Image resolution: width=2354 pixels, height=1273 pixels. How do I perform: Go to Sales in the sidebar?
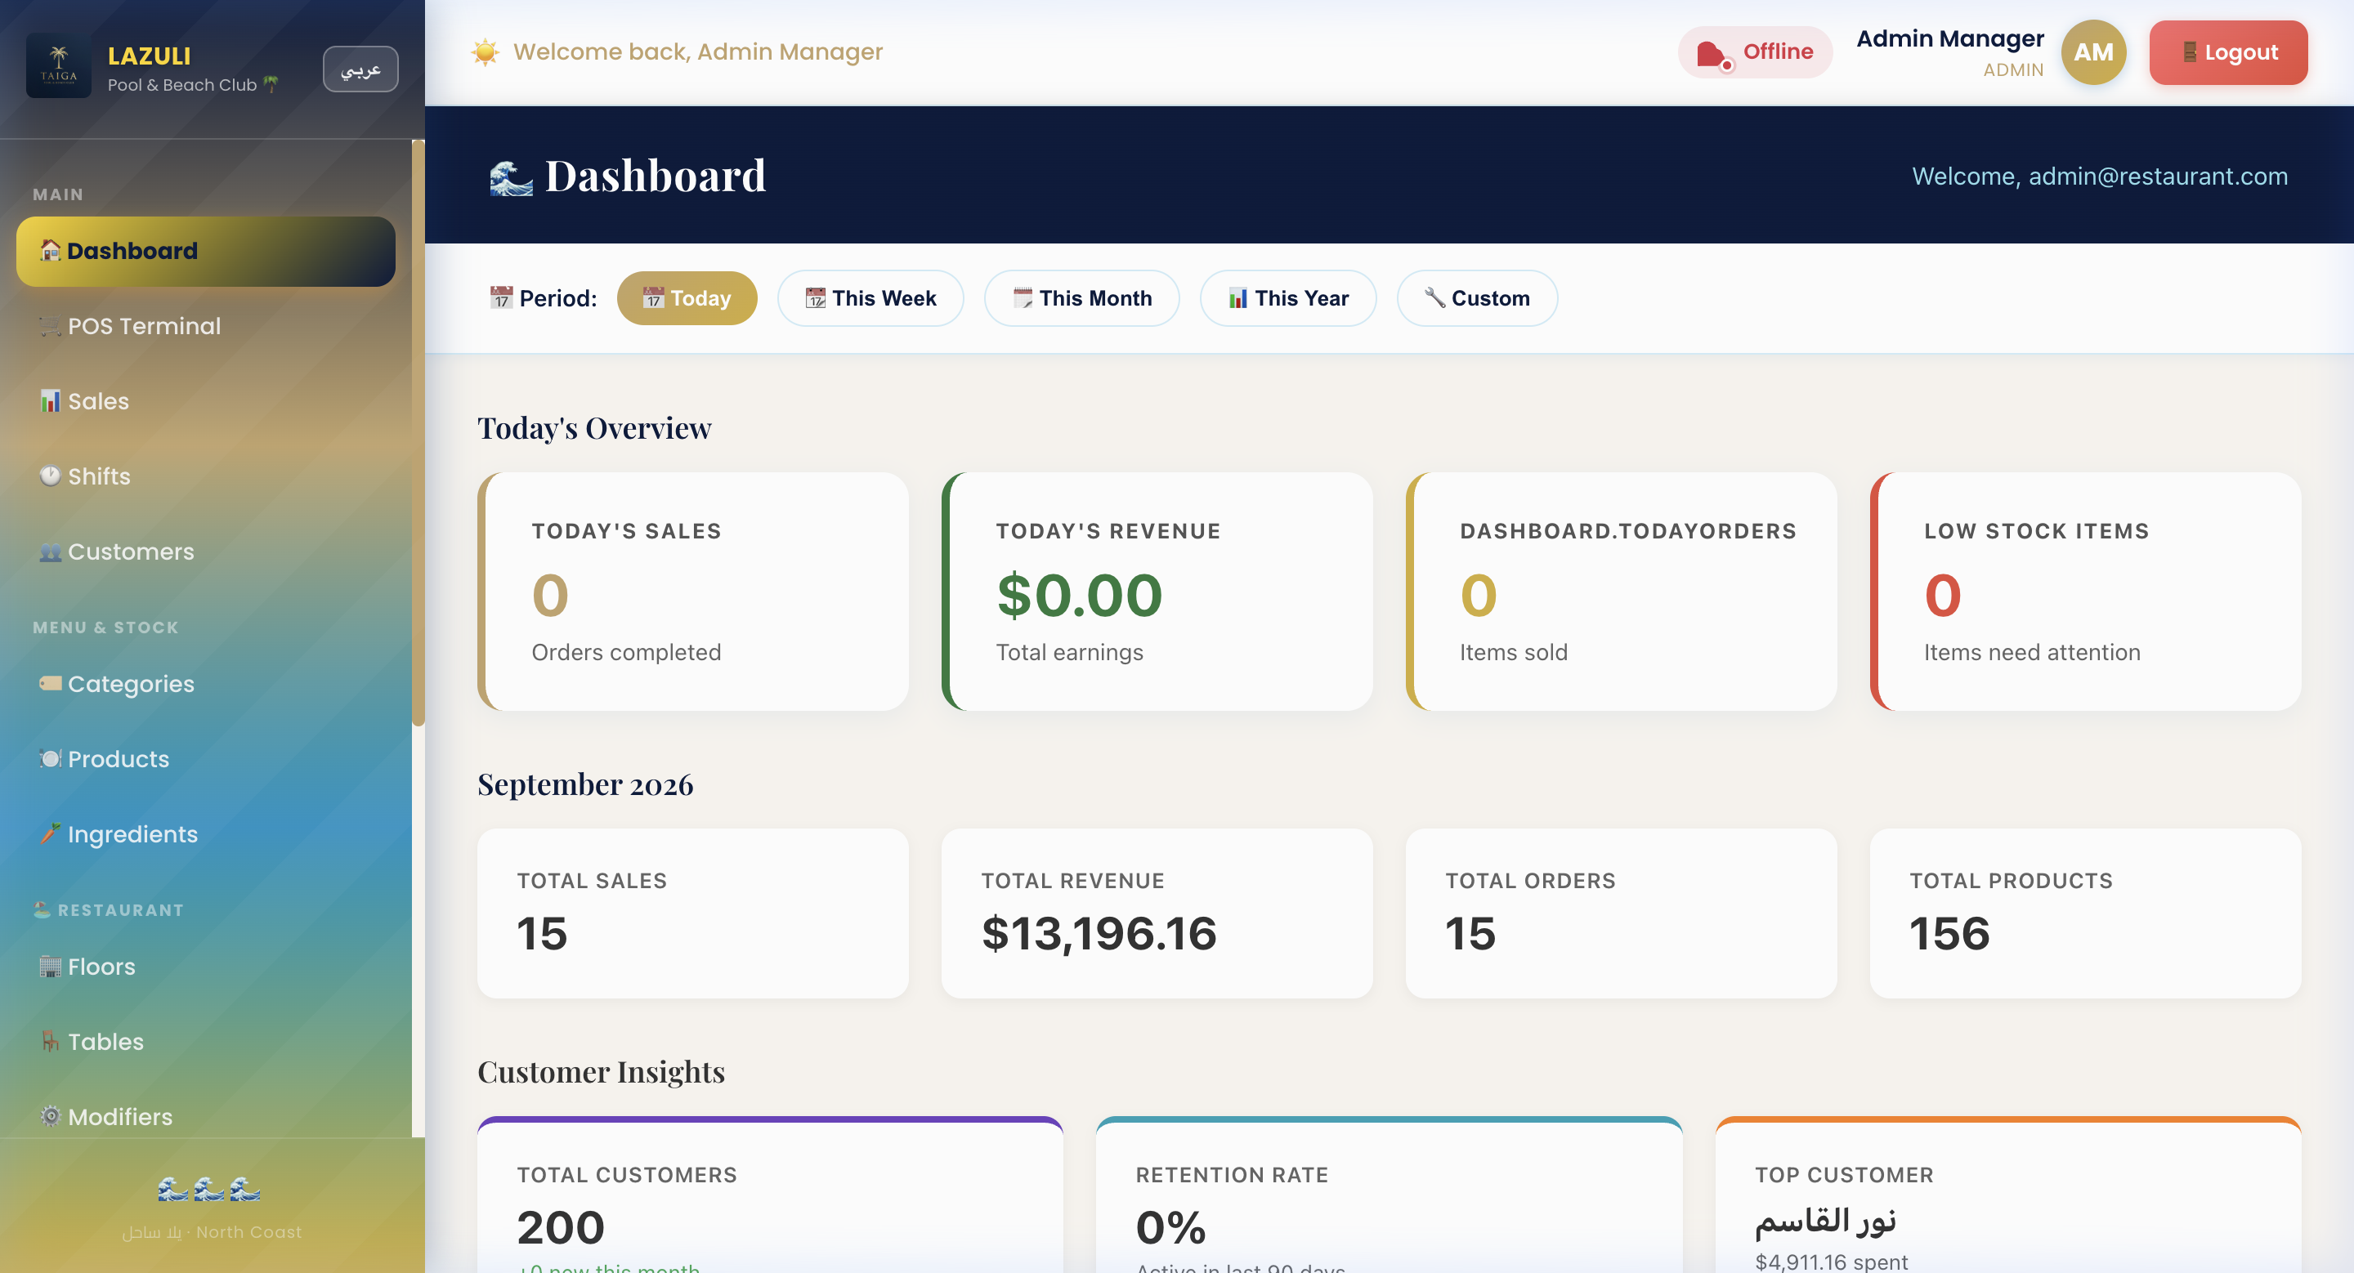[206, 401]
